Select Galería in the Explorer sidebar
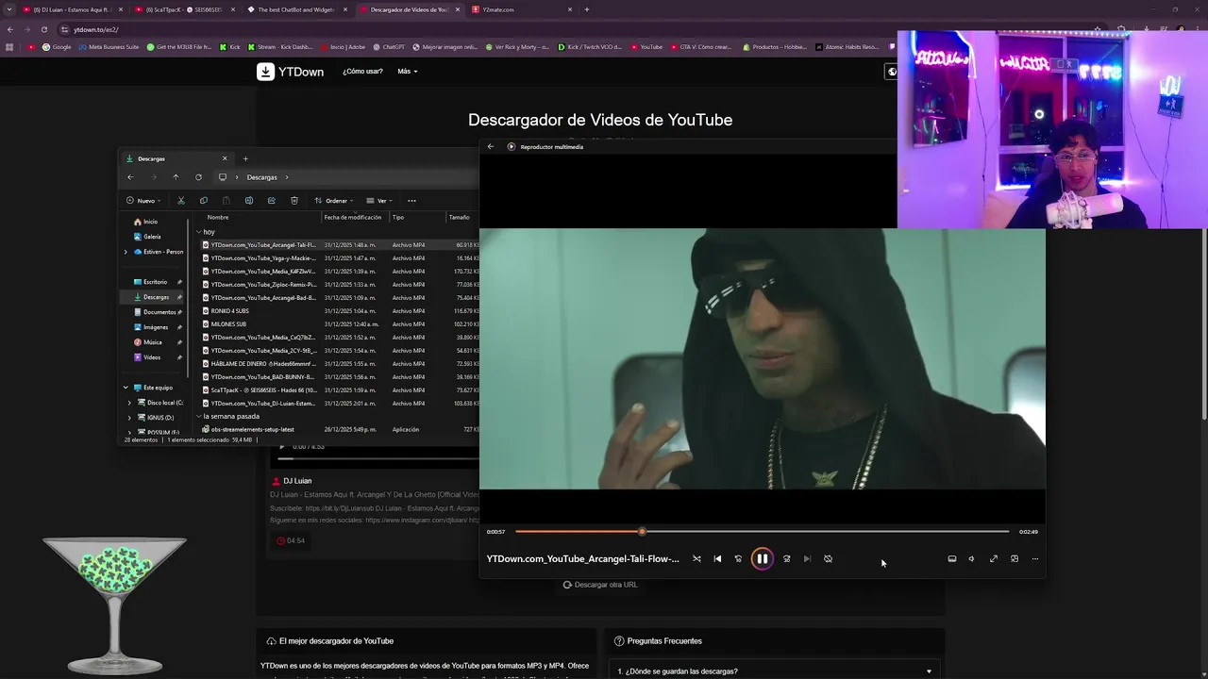The image size is (1208, 679). click(147, 237)
